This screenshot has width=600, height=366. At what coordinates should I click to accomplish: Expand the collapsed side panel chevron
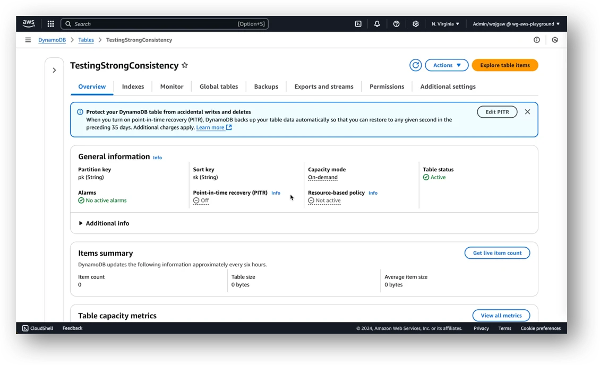point(54,70)
